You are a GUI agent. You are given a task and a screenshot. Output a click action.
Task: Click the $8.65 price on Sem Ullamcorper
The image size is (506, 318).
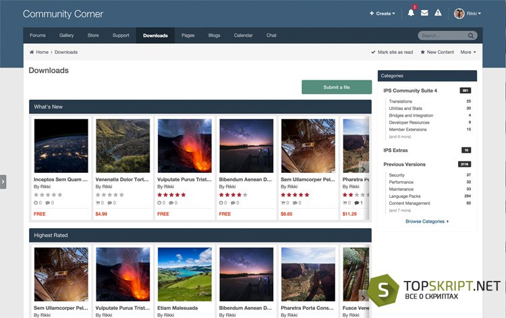287,214
